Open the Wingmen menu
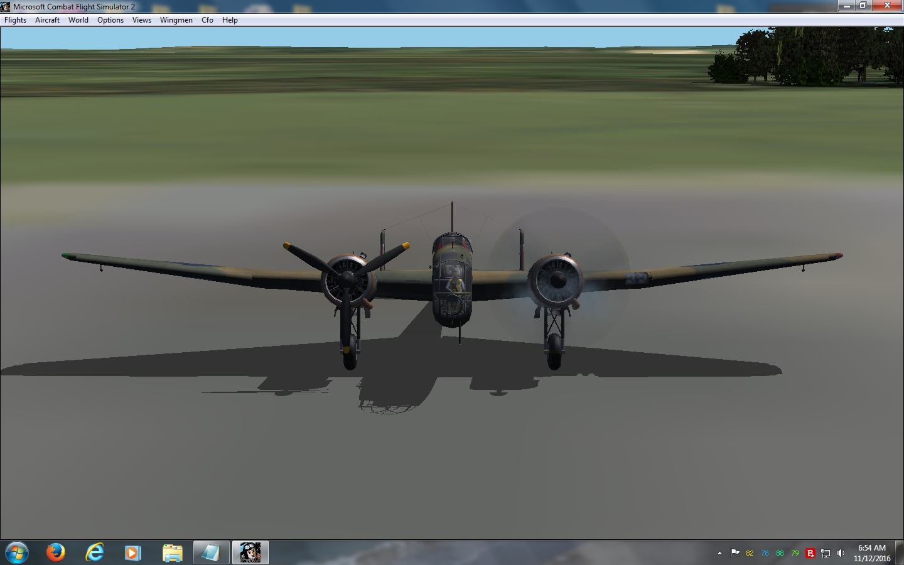 coord(176,20)
